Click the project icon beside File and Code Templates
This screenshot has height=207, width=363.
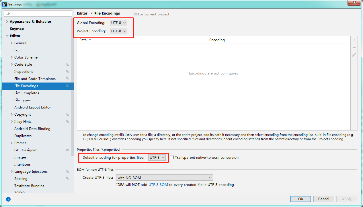pyautogui.click(x=67, y=79)
